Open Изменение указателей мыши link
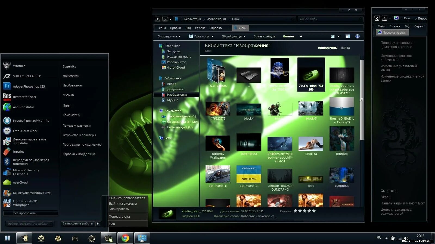This screenshot has width=435, height=244. pyautogui.click(x=398, y=68)
